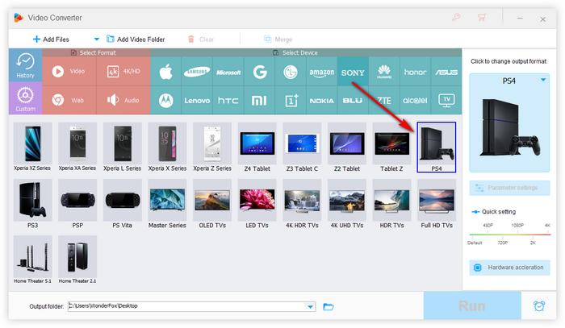This screenshot has width=565, height=328.
Task: Choose the ASUS device brand
Action: 446,72
